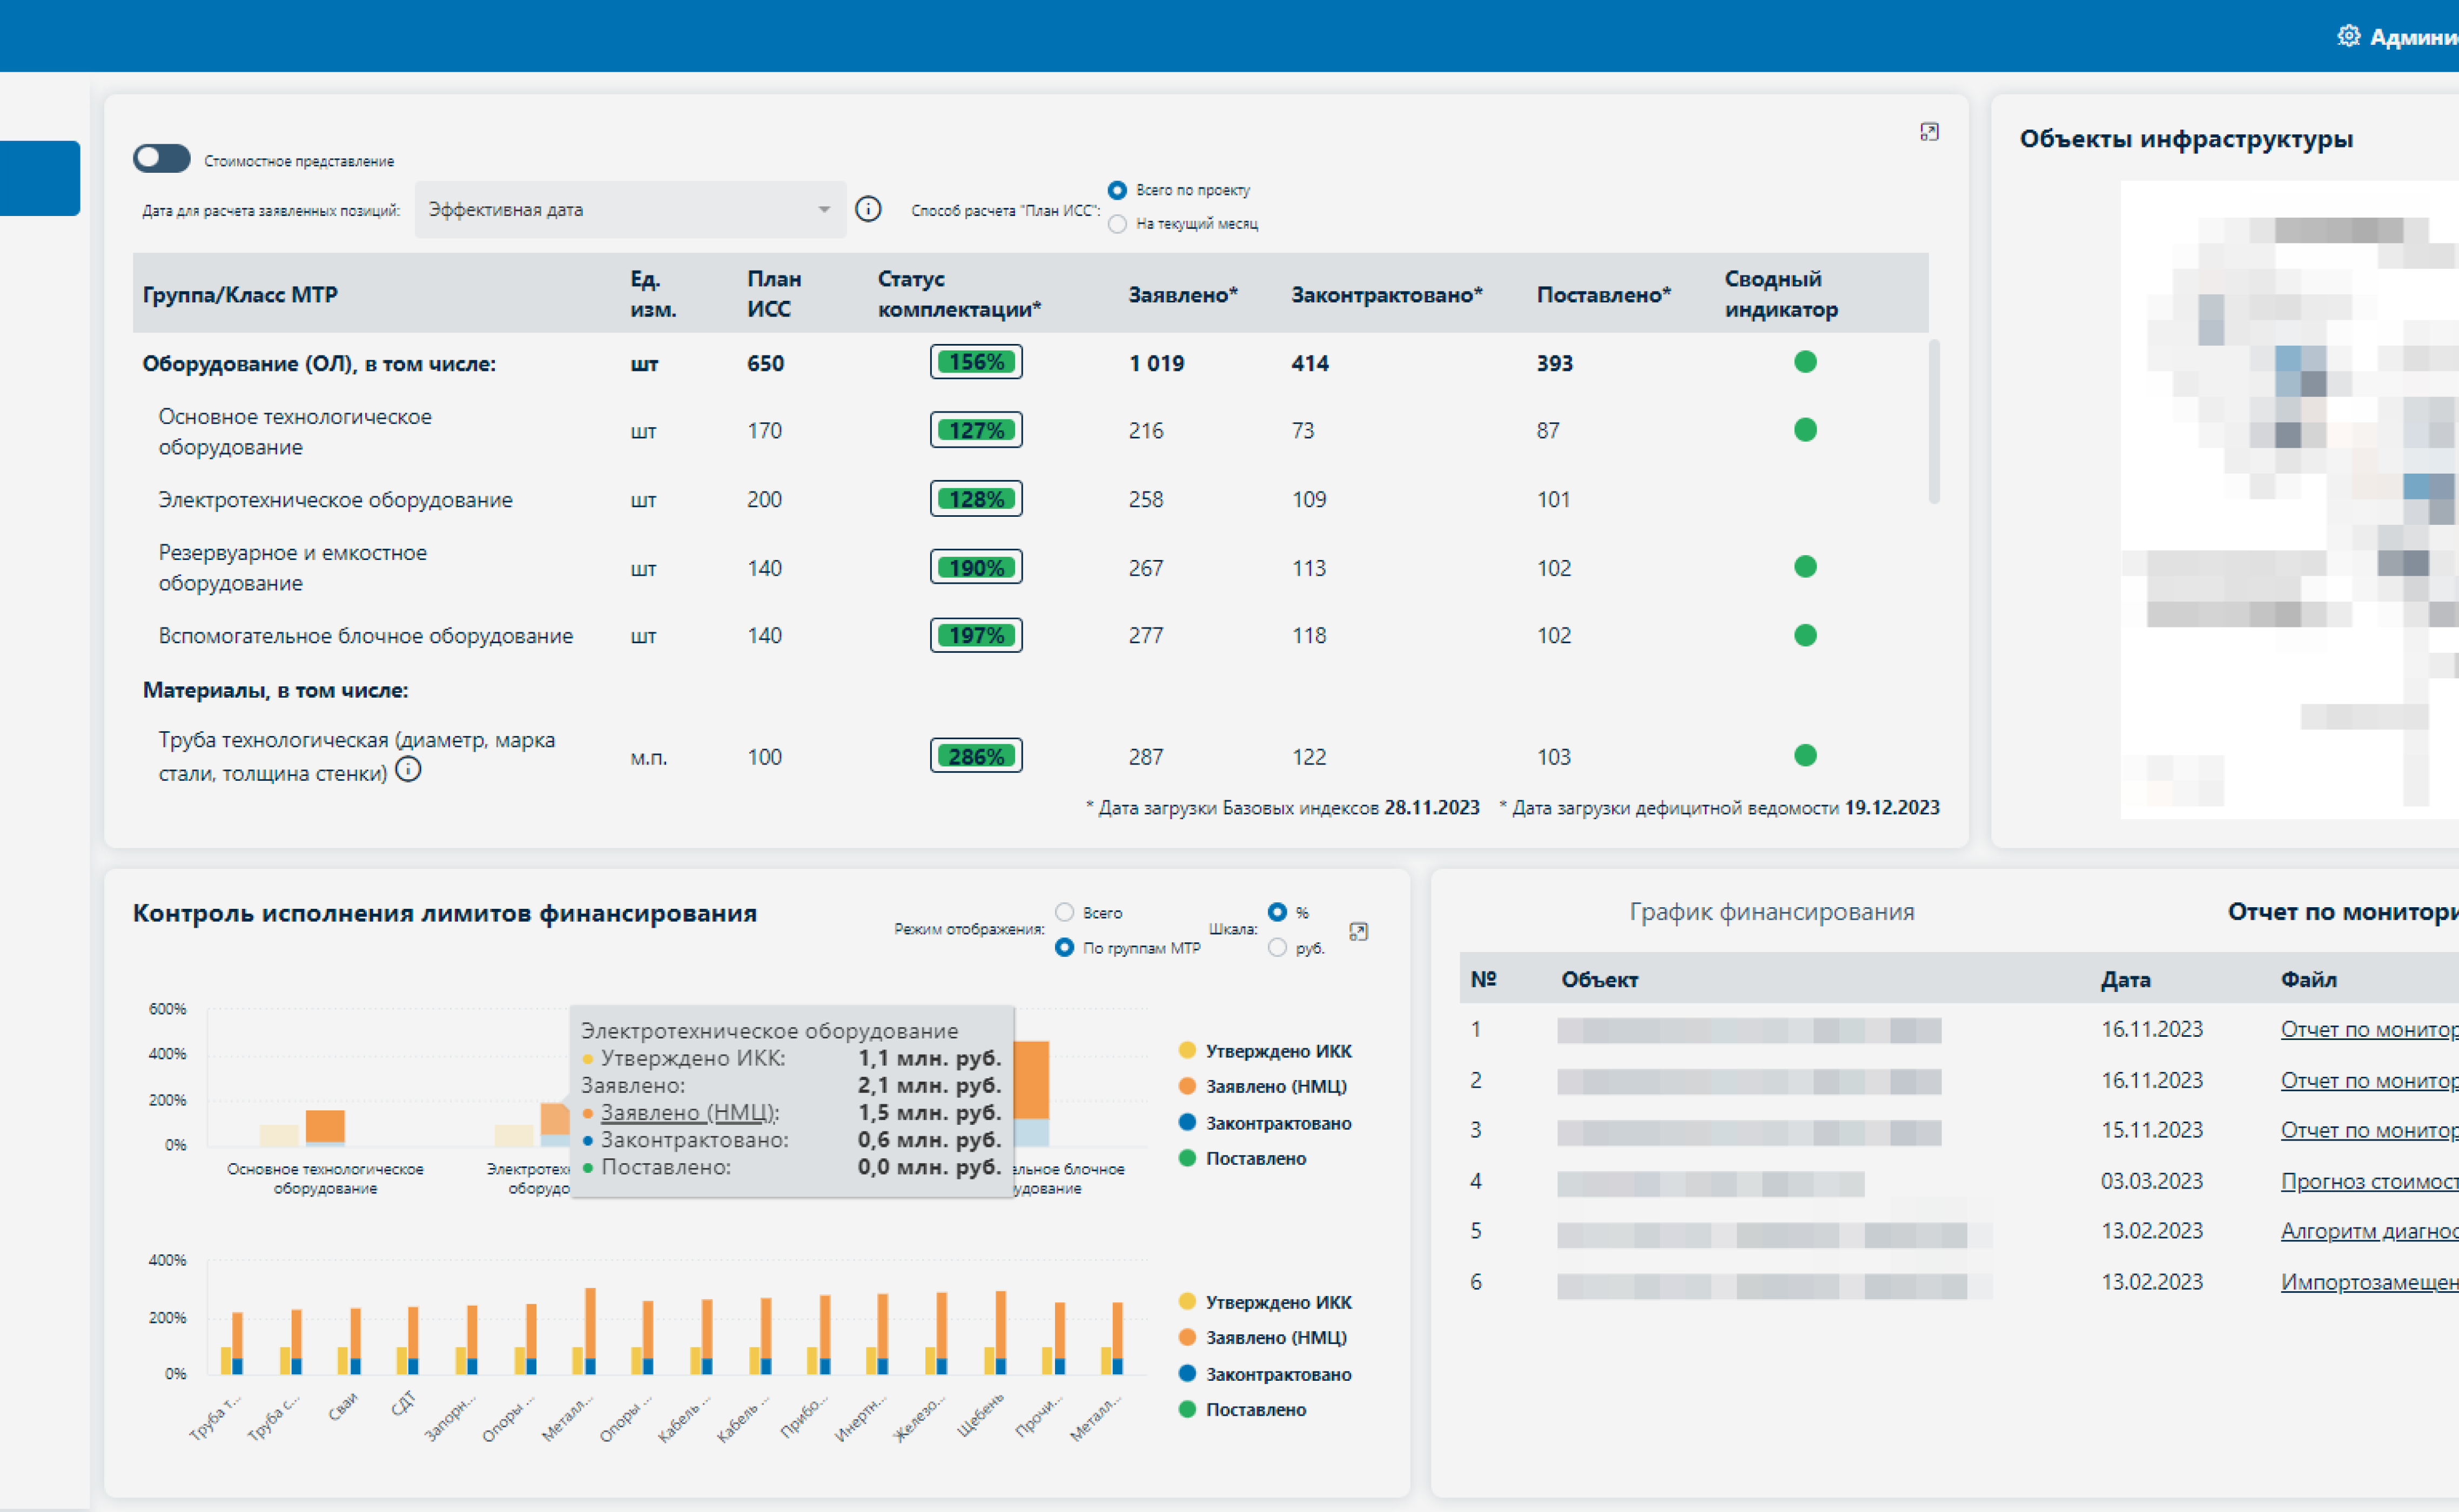Select the Всего display mode radio button
2459x1512 pixels.
point(1064,912)
